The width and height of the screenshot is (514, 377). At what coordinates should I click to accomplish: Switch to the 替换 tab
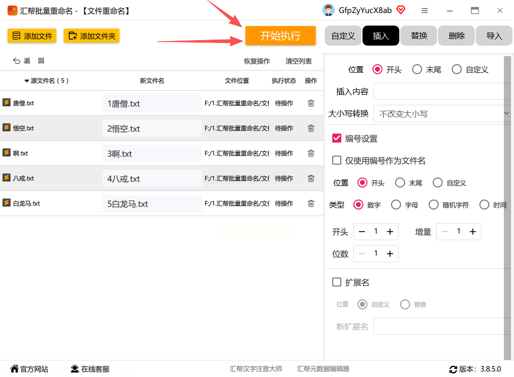(419, 36)
